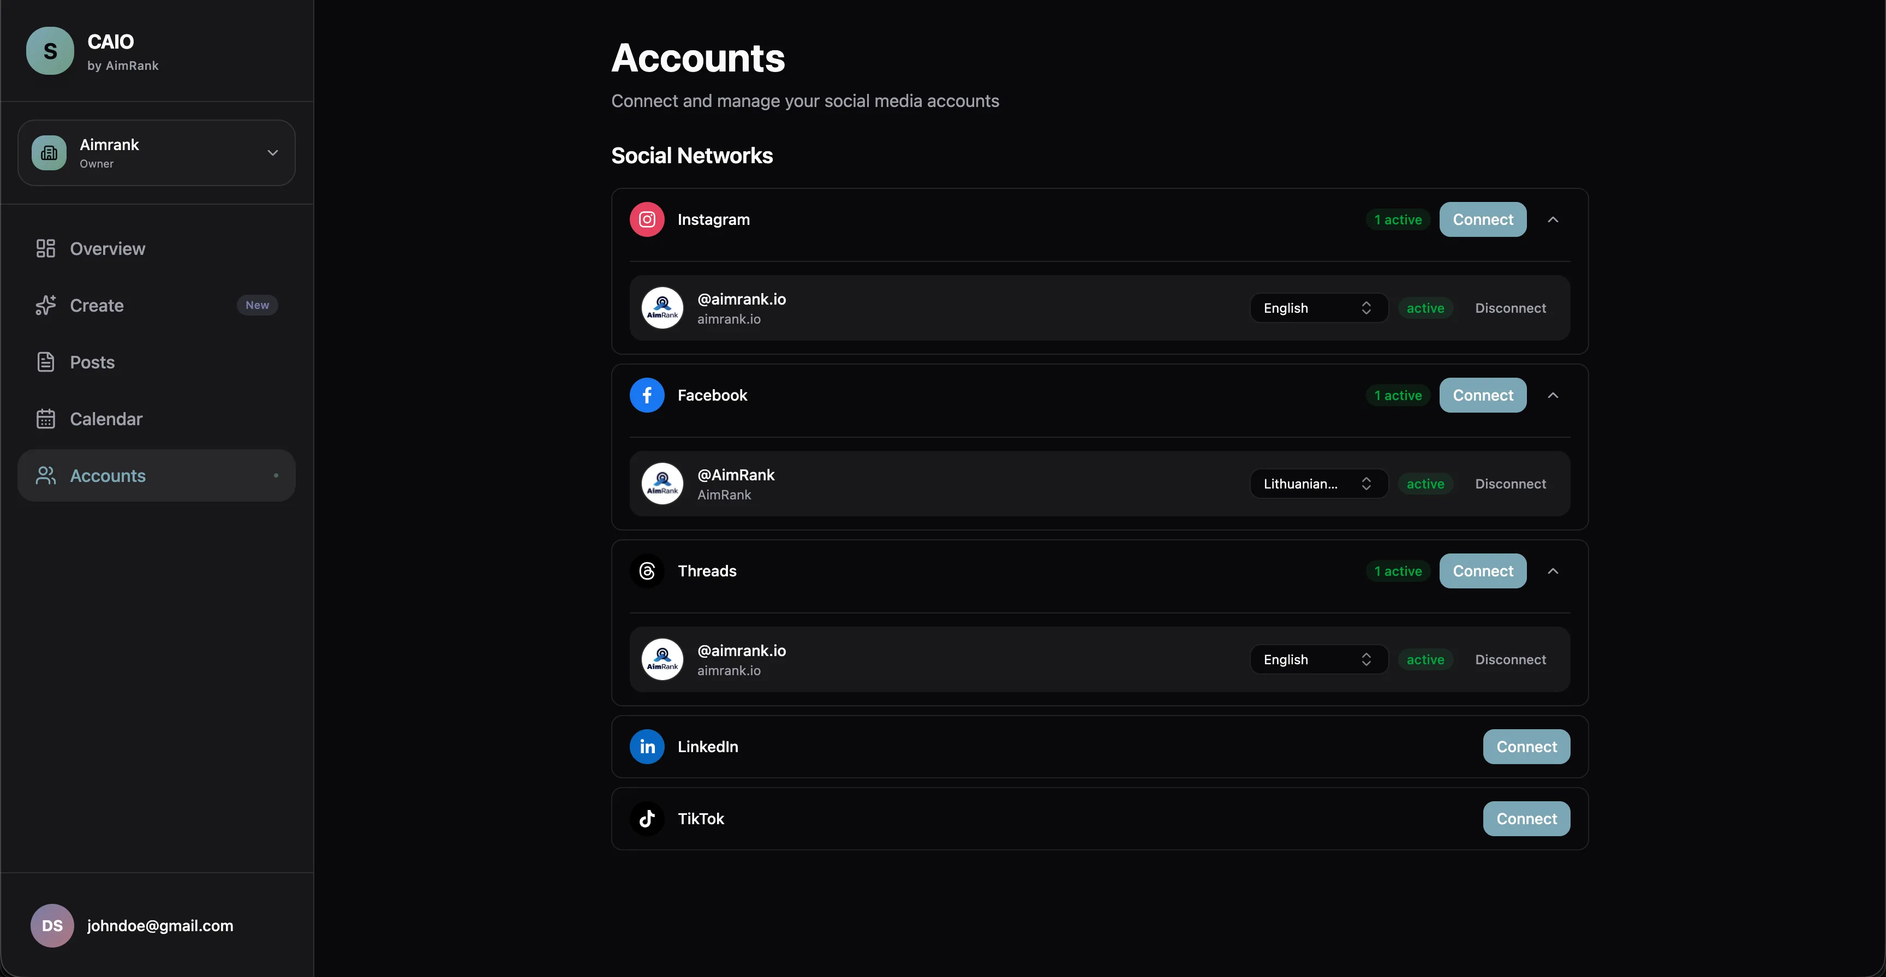Screen dimensions: 1886x977
Task: Click Connect next to Instagram
Action: [x=1482, y=219]
